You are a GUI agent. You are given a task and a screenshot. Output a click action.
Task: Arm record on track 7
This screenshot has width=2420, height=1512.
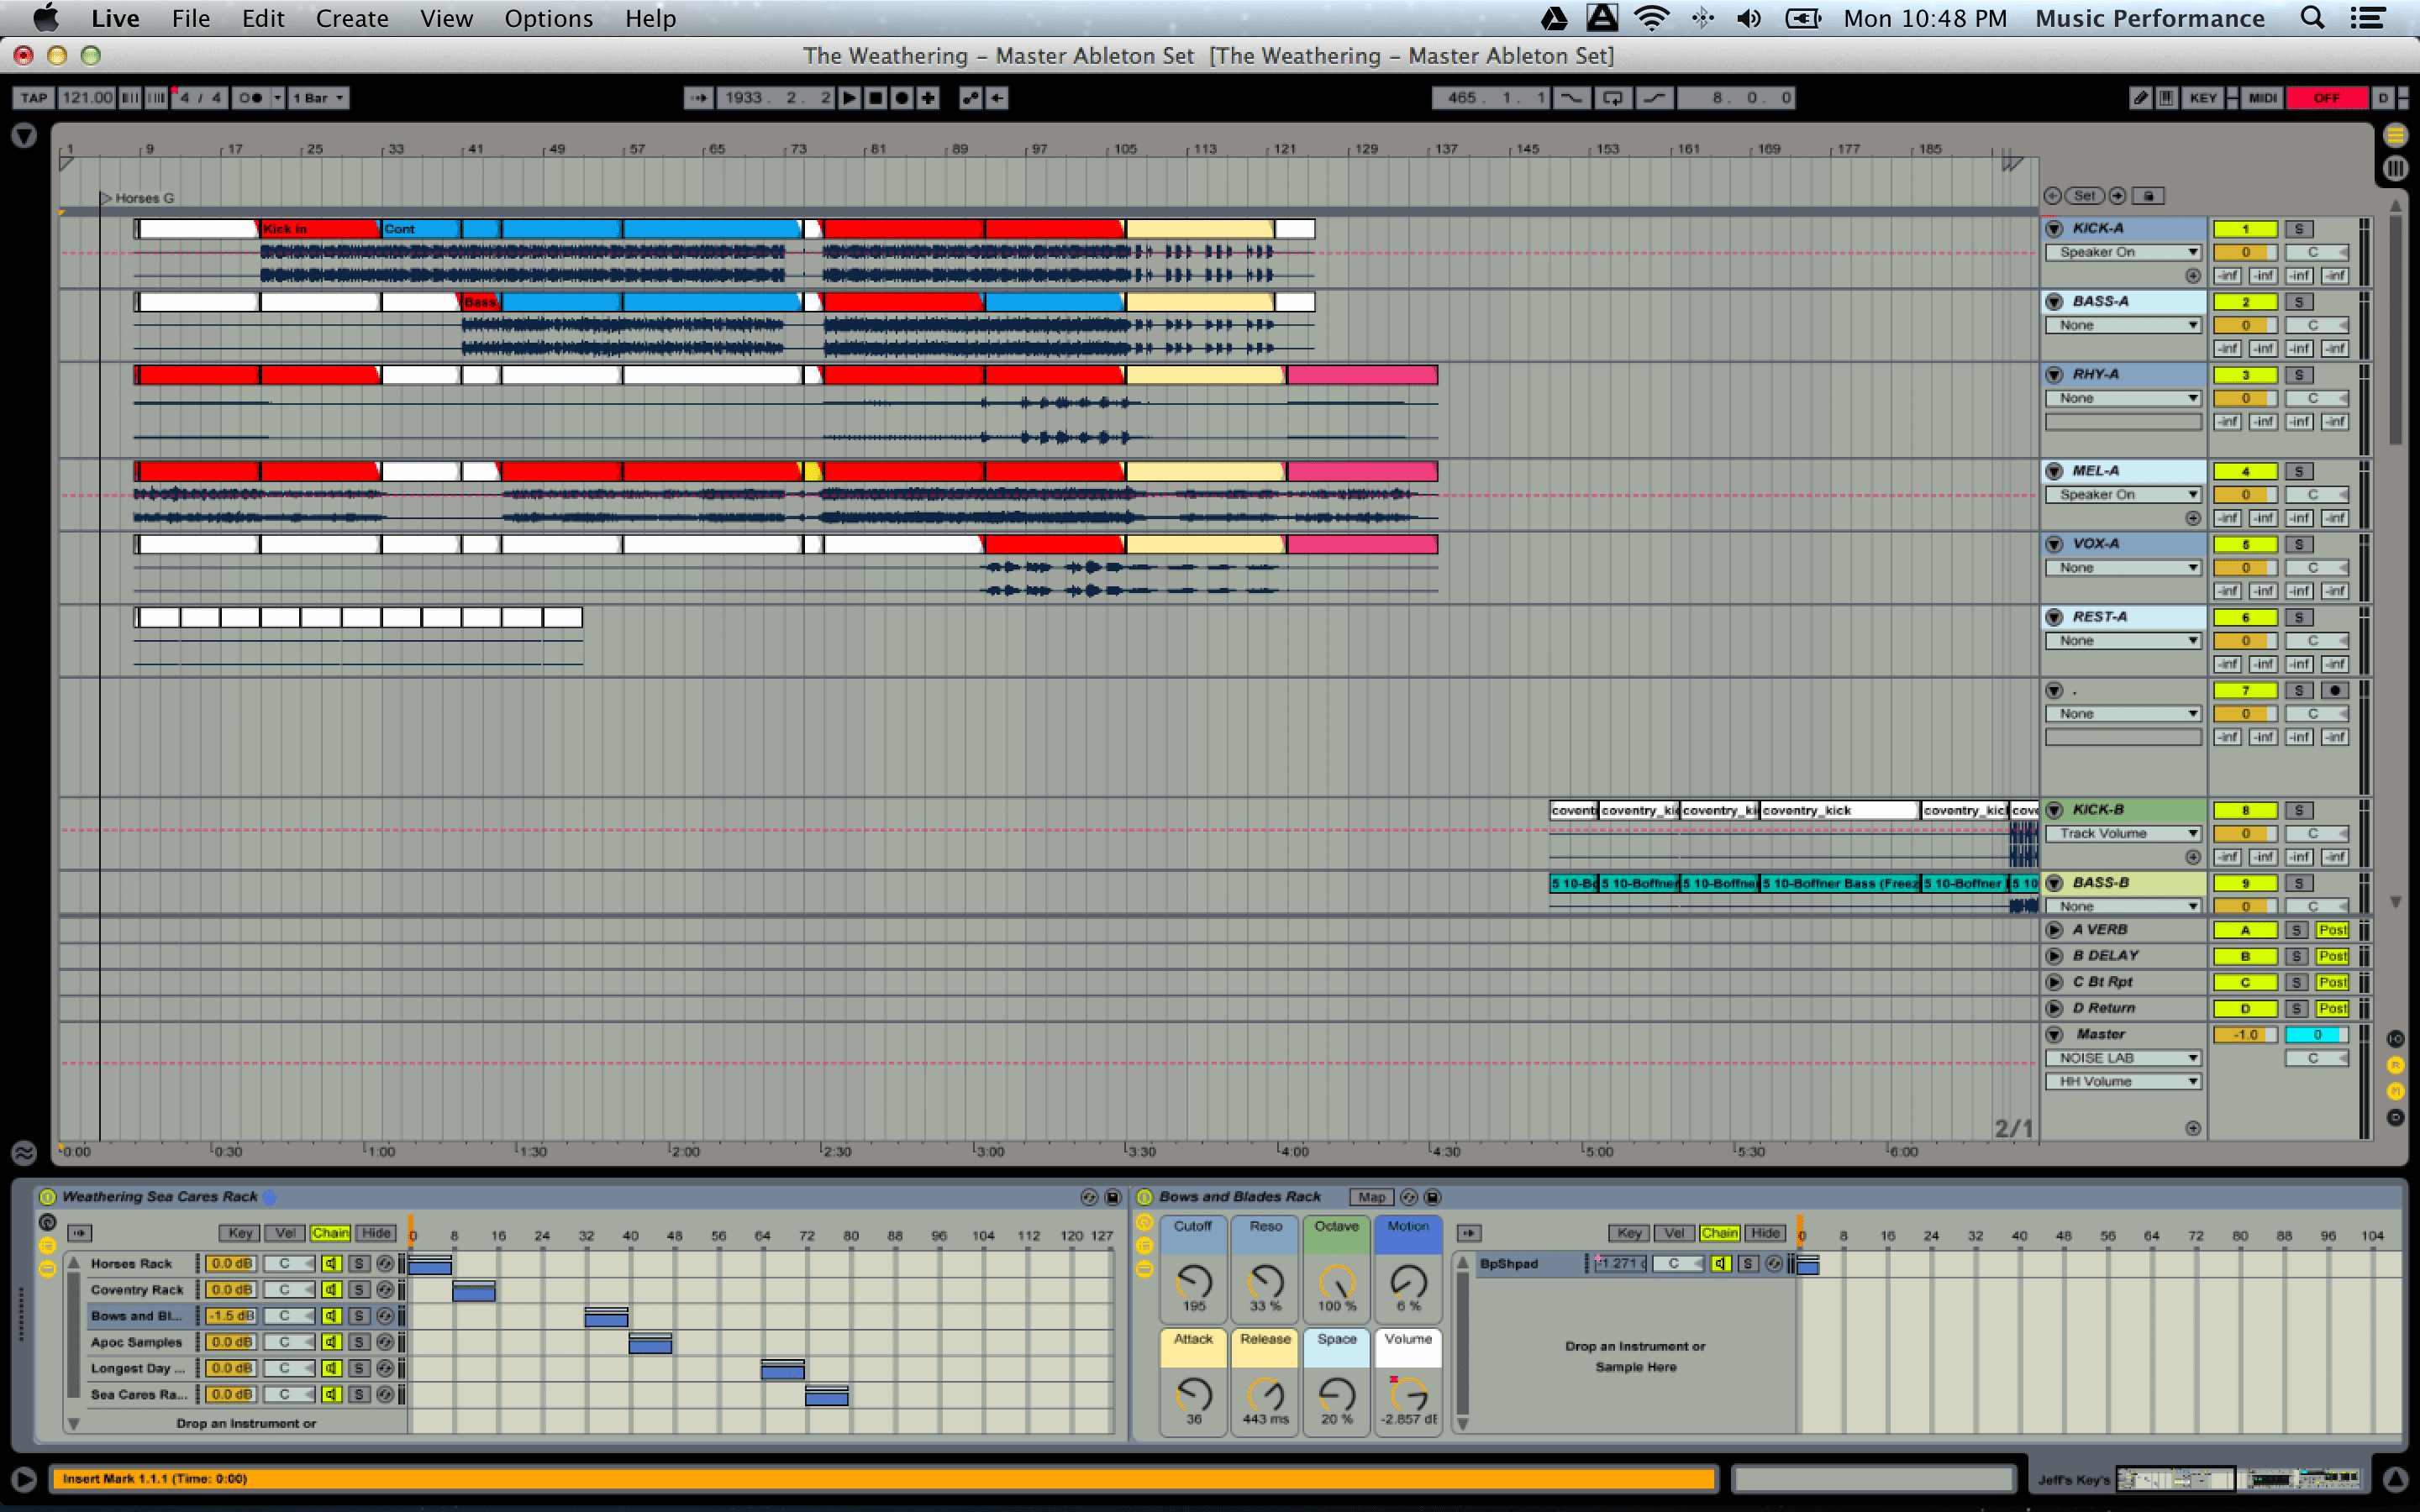point(2334,691)
